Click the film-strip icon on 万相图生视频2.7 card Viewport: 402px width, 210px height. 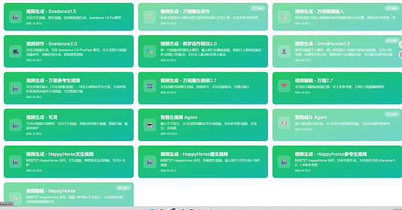click(x=150, y=86)
